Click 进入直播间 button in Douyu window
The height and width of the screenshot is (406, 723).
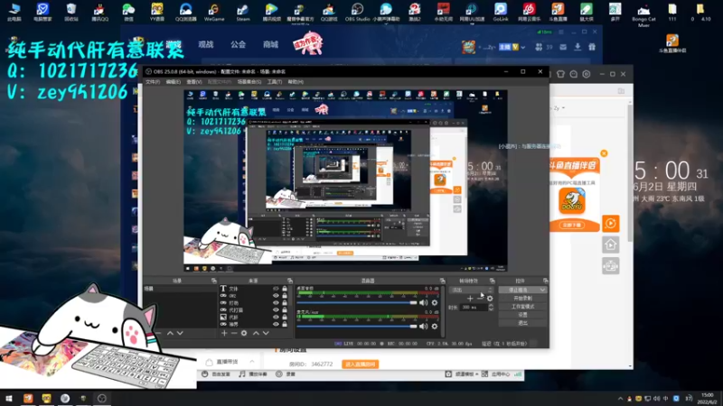coord(360,364)
